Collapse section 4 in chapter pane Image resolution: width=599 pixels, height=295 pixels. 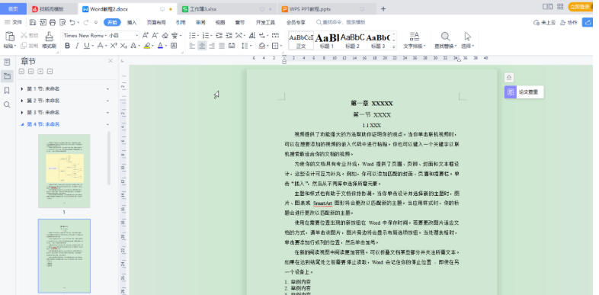click(x=22, y=124)
